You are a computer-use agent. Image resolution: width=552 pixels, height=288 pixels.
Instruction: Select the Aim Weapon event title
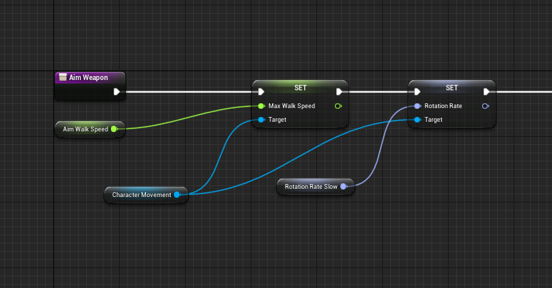88,77
